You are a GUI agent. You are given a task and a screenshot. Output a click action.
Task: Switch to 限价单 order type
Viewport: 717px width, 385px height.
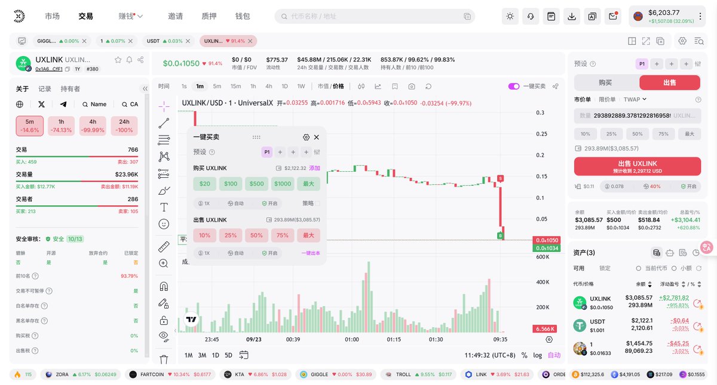(x=607, y=99)
